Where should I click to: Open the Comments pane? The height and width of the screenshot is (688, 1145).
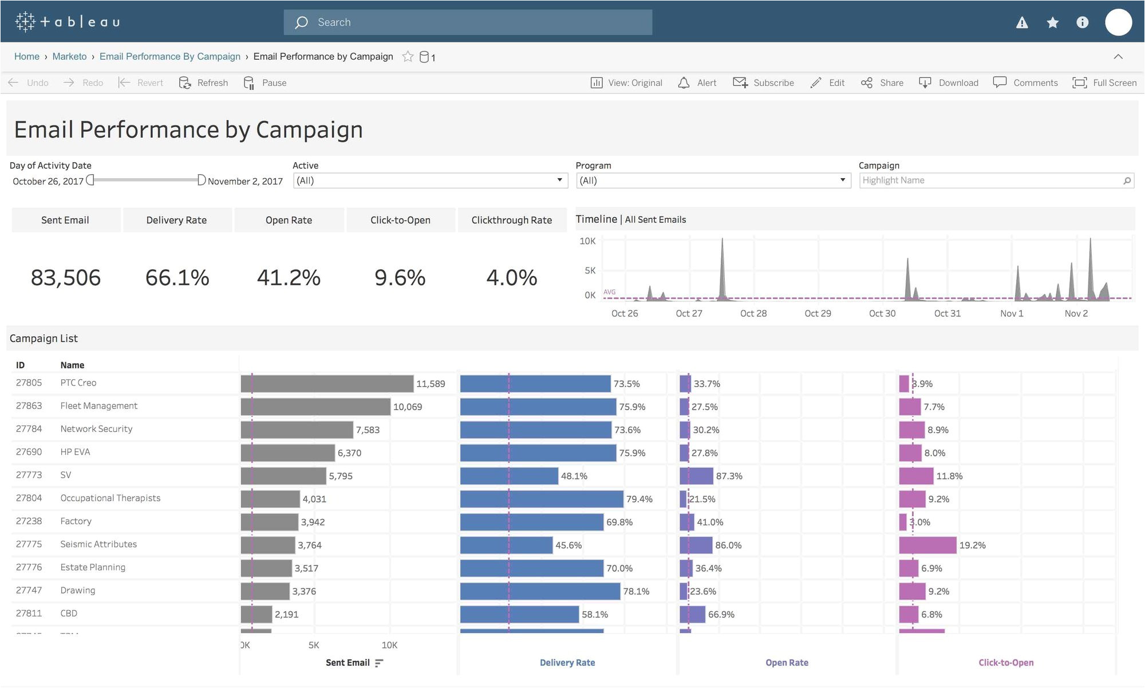pos(1025,82)
